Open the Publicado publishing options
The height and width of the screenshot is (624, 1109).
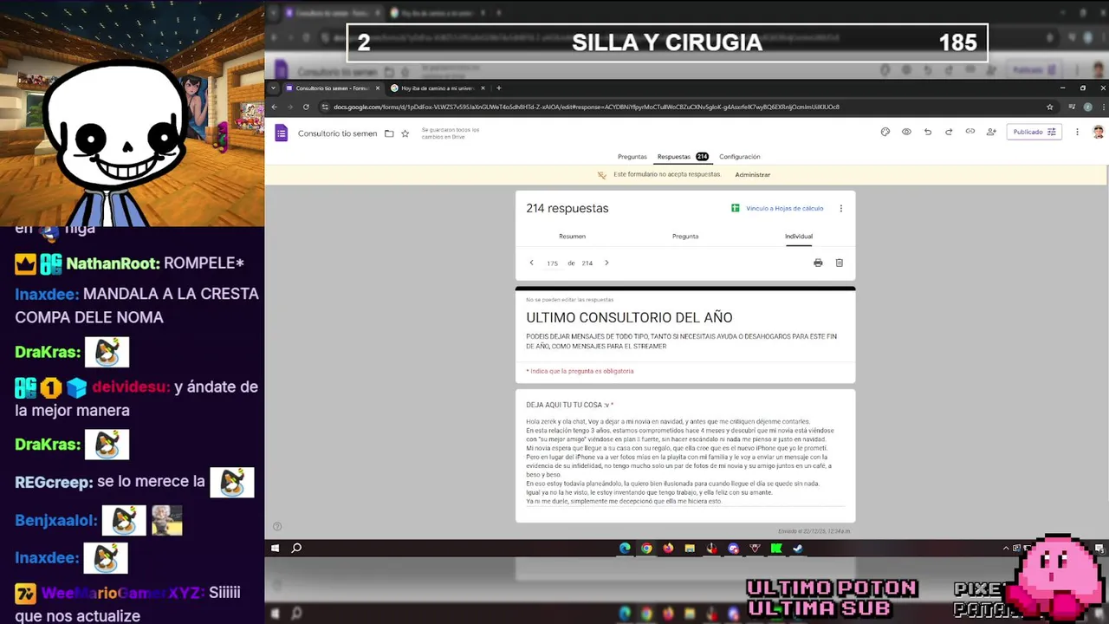[x=1034, y=132]
